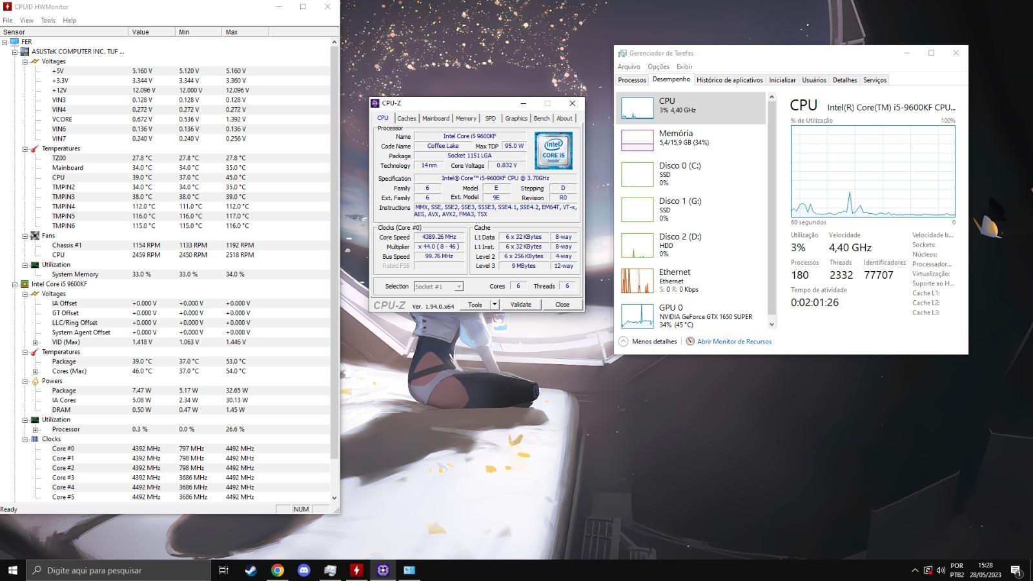
Task: Open Opções menu in Task Manager
Action: point(659,66)
